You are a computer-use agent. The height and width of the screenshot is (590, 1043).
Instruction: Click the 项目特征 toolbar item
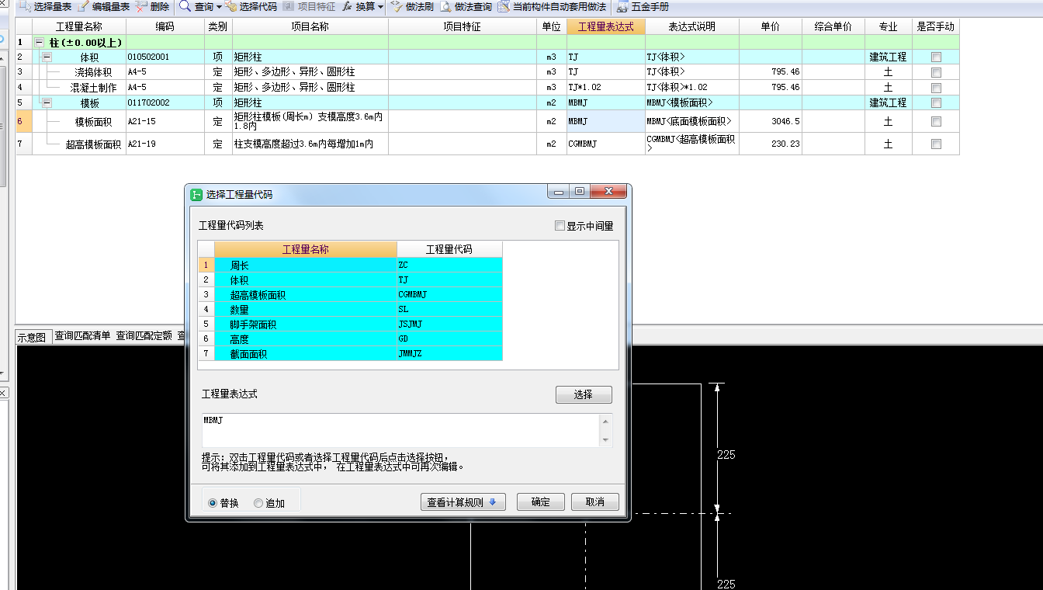click(309, 7)
